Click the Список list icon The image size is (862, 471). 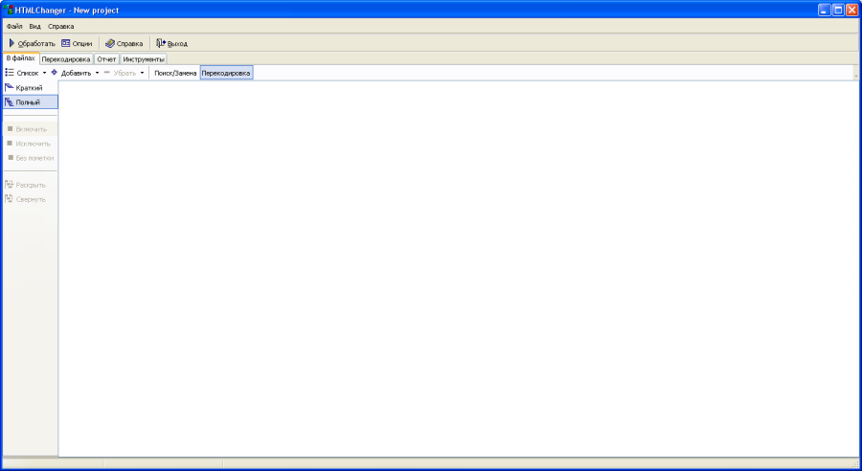pos(10,73)
